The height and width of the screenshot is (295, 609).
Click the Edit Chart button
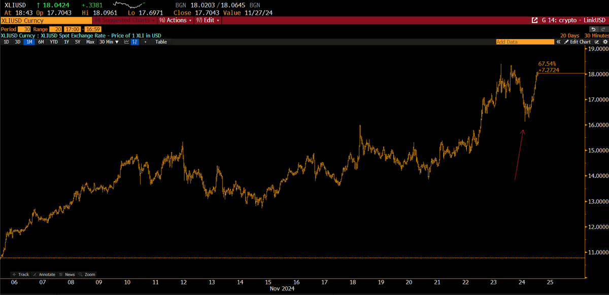pos(578,42)
